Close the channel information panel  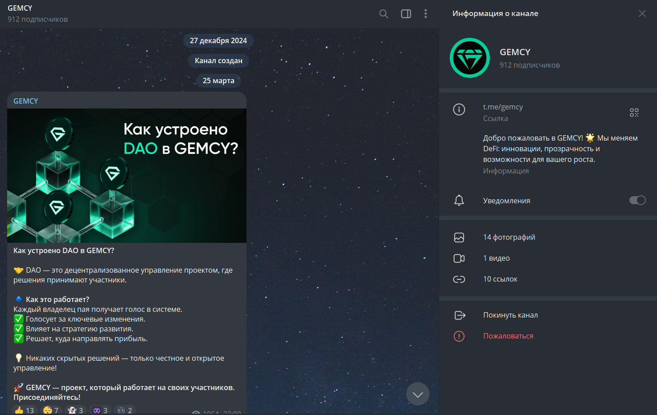(x=642, y=13)
